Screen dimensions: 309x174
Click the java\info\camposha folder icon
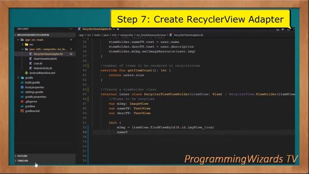(x=27, y=49)
